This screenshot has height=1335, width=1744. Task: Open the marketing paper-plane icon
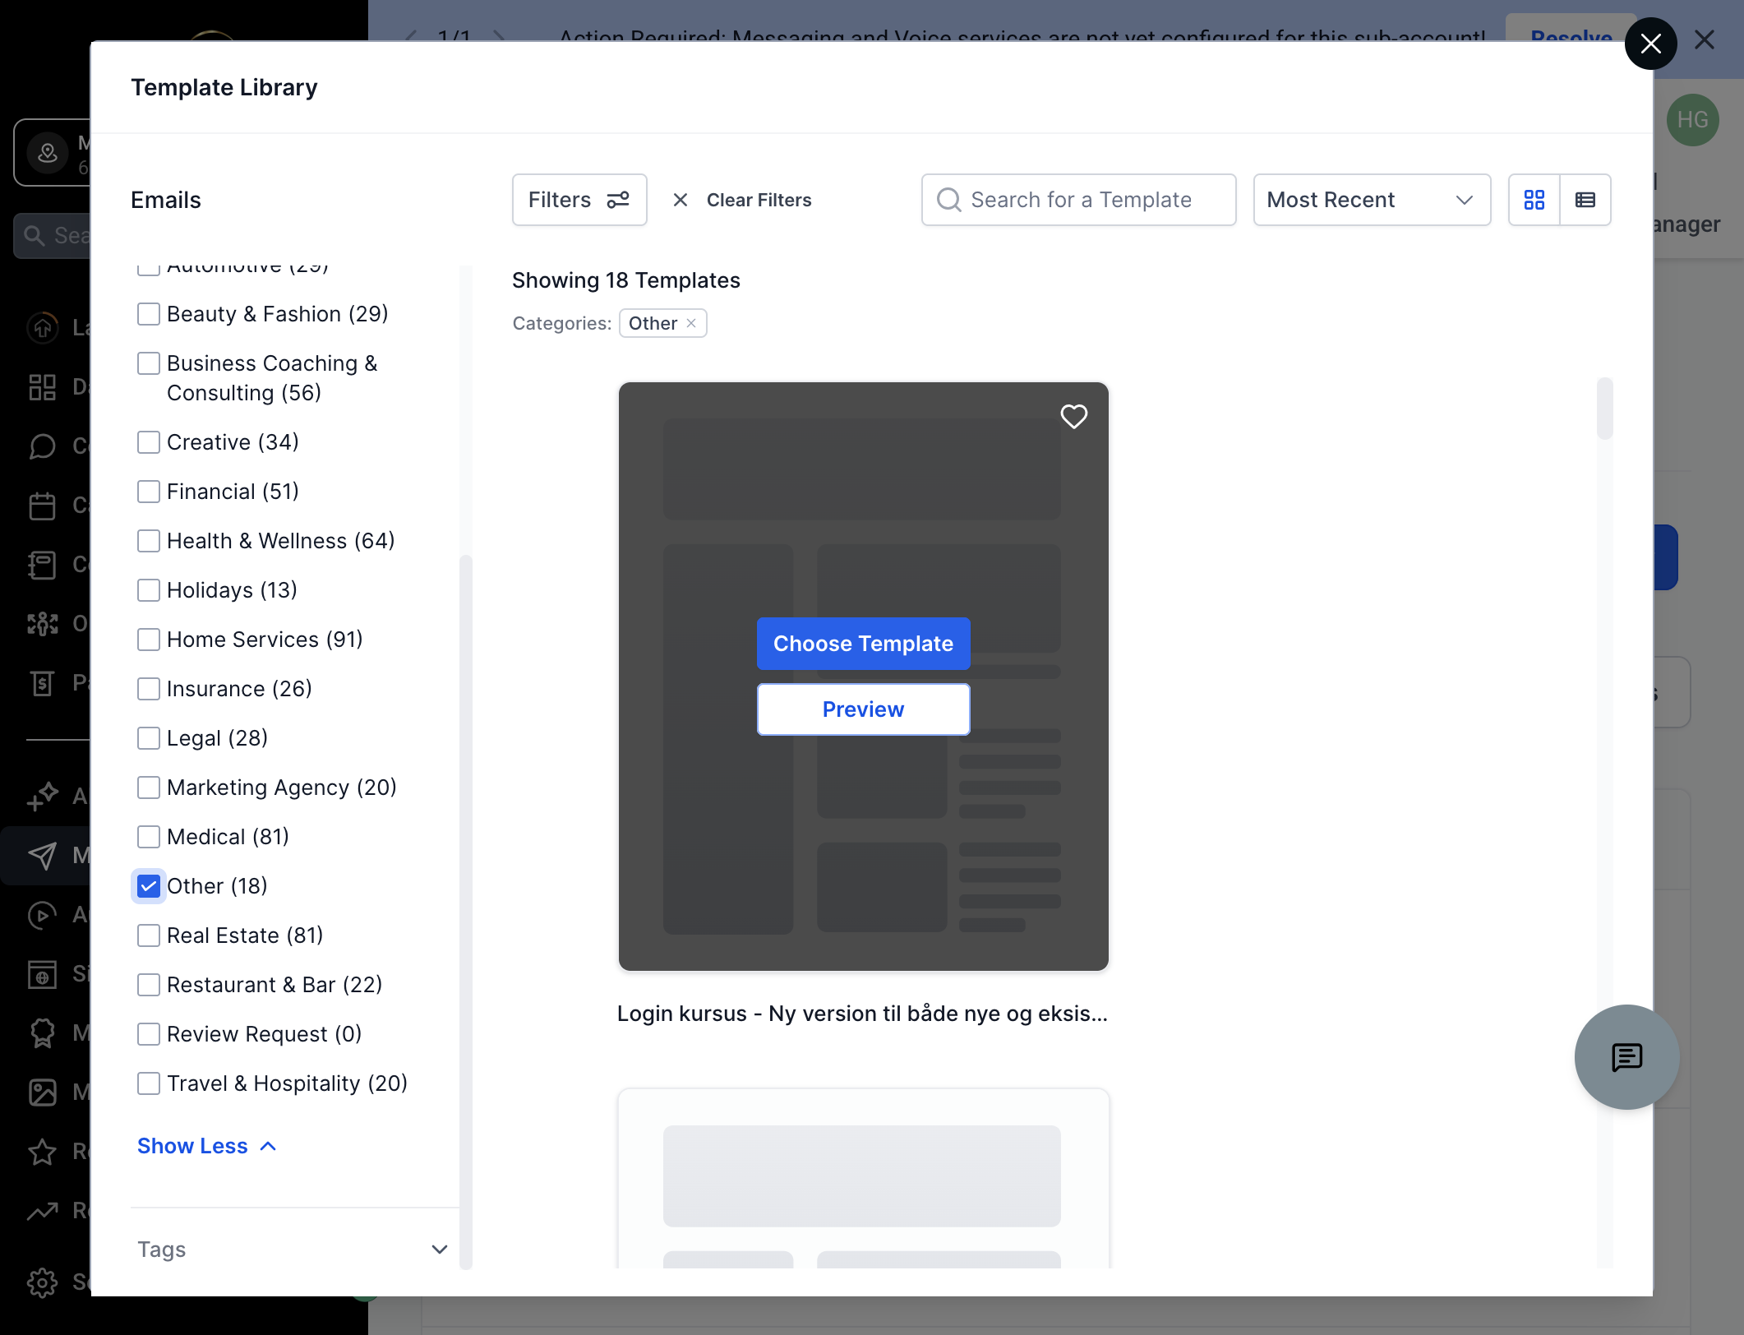pos(42,855)
